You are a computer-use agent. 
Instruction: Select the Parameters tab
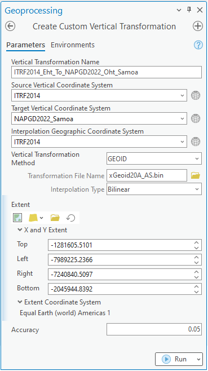(25, 45)
